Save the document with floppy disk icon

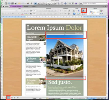point(13,3)
